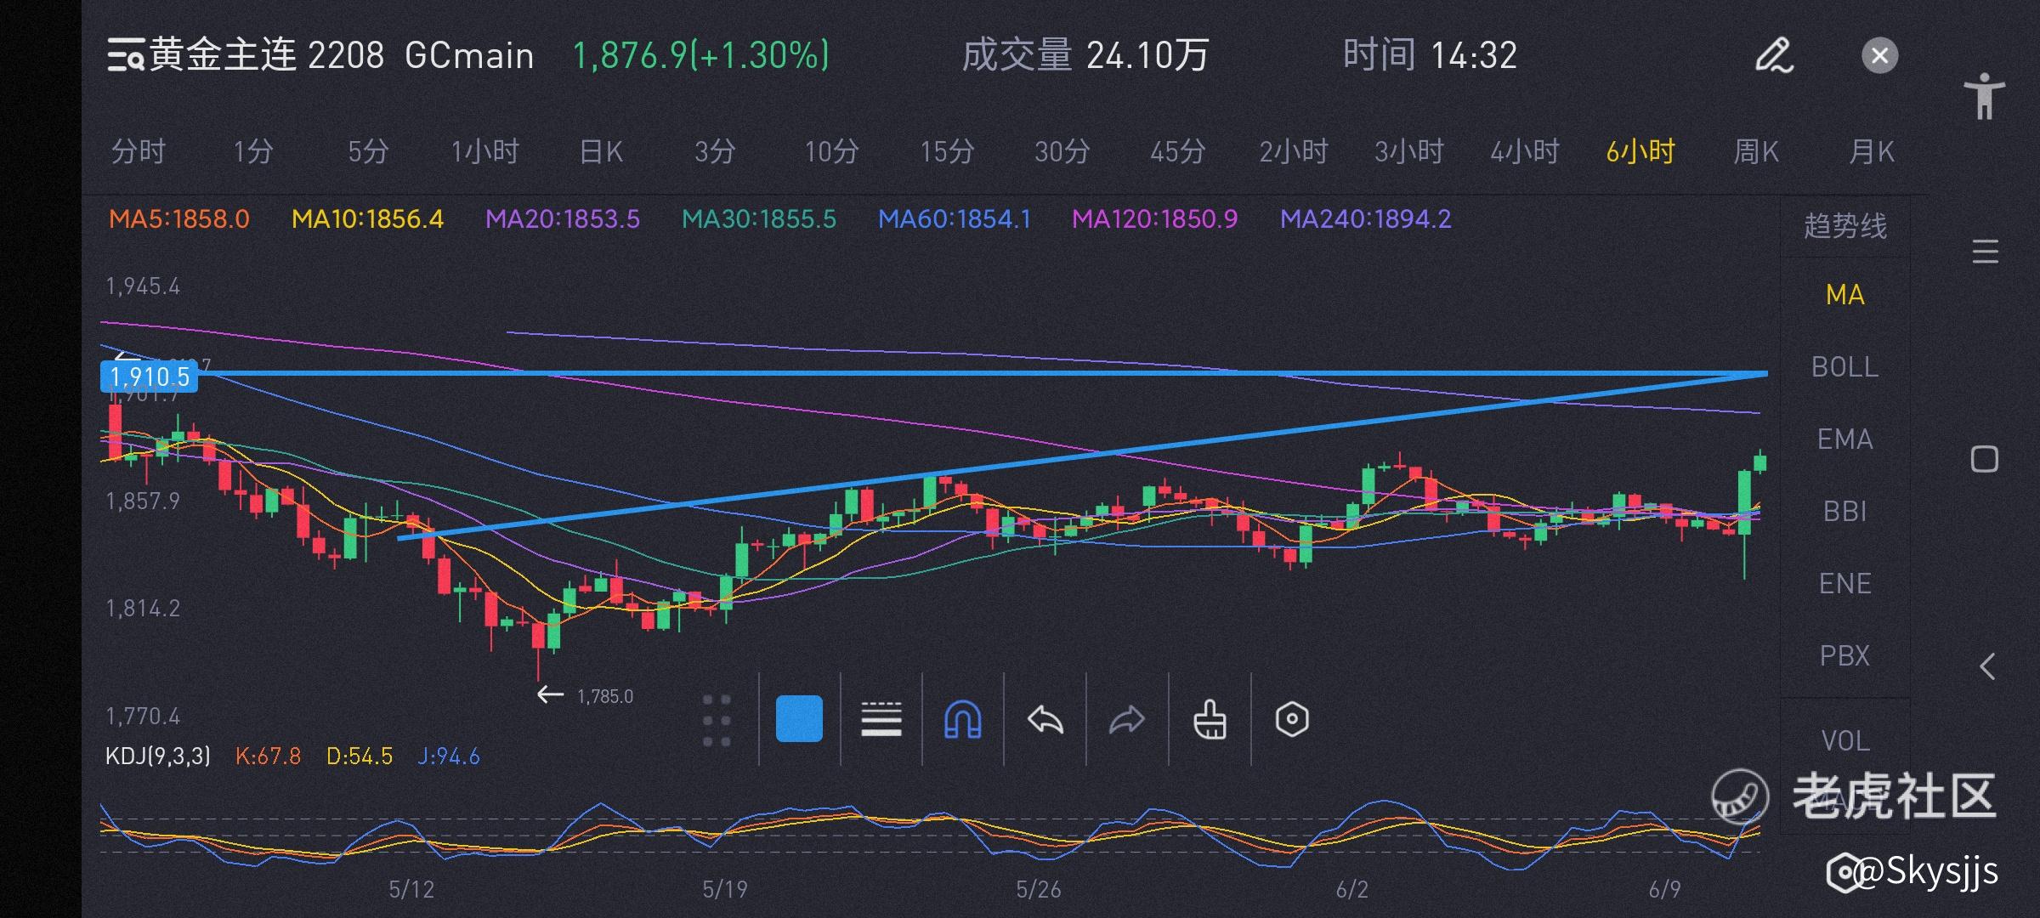2040x918 pixels.
Task: Select the BOLL indicator
Action: 1845,367
